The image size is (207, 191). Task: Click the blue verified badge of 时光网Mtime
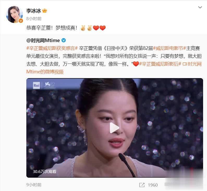pyautogui.click(x=64, y=40)
